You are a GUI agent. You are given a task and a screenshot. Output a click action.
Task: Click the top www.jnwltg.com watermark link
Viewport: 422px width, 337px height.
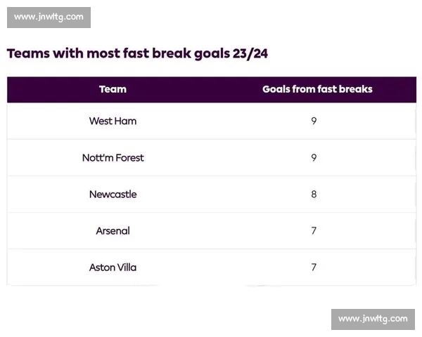49,17
